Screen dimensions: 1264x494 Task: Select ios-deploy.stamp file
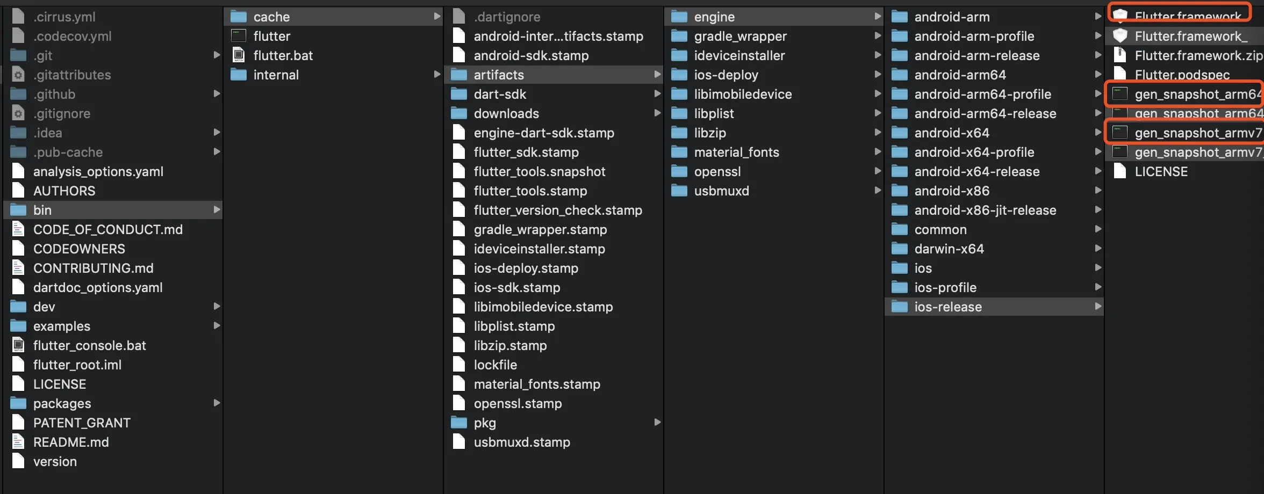(x=554, y=268)
